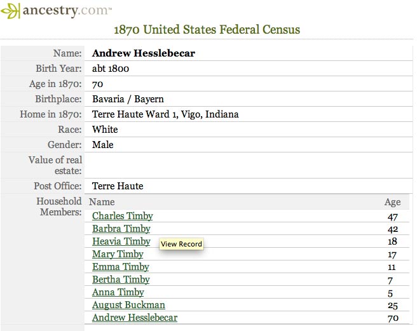Click the 1870 United States Federal Census heading
The width and height of the screenshot is (417, 331).
pos(207,29)
